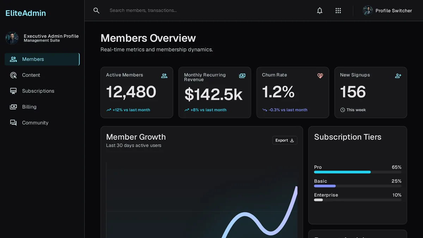This screenshot has width=423, height=238.
Task: Click the Active Members people icon
Action: [x=164, y=76]
